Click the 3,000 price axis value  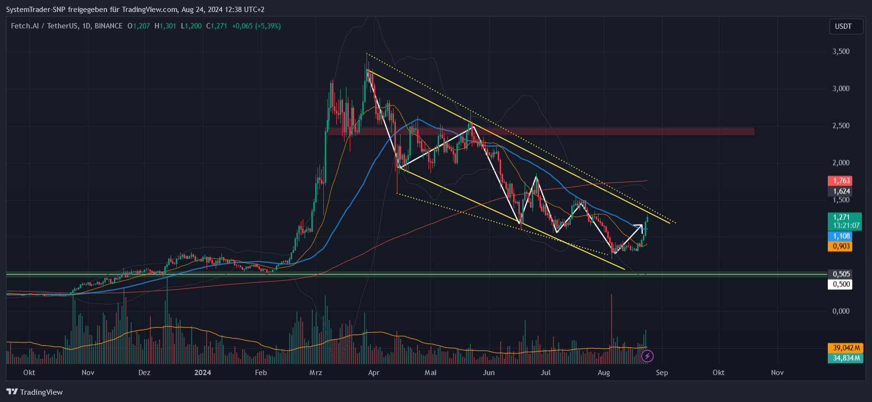pos(841,88)
